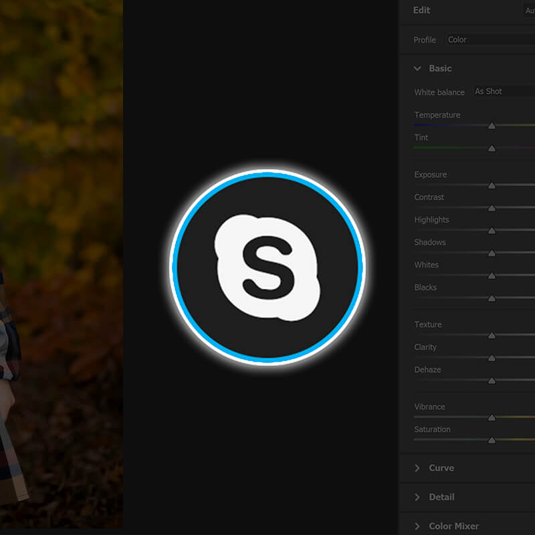
Task: Expand the Detail section
Action: (417, 497)
